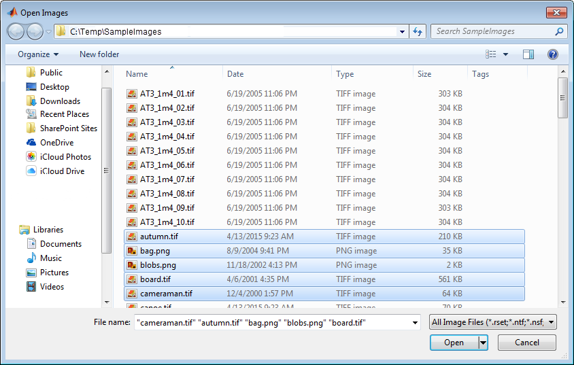Expand the address bar history dropdown
This screenshot has height=365, width=574.
tap(402, 32)
